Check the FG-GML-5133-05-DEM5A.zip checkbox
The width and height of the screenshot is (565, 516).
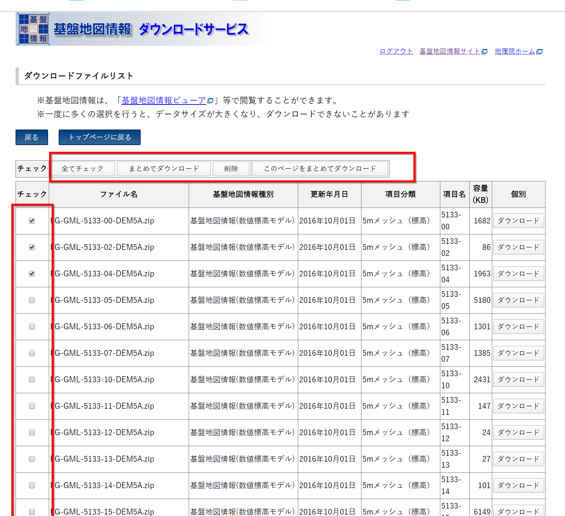[32, 300]
